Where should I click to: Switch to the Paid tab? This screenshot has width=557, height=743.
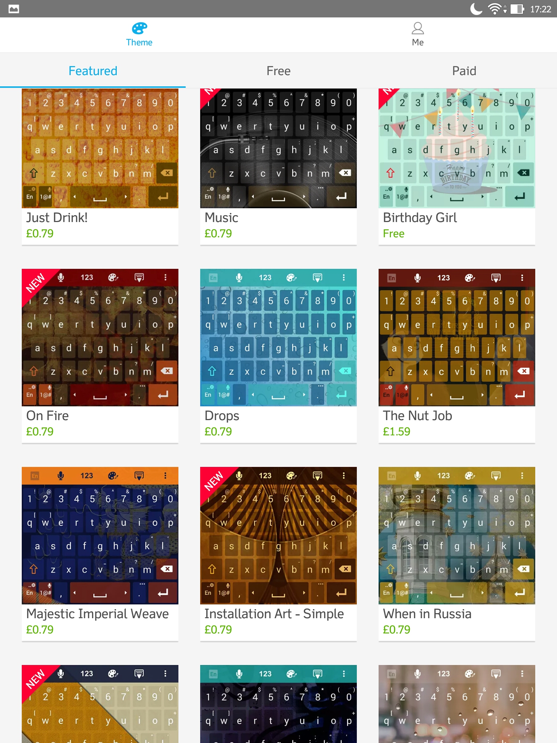pyautogui.click(x=464, y=71)
